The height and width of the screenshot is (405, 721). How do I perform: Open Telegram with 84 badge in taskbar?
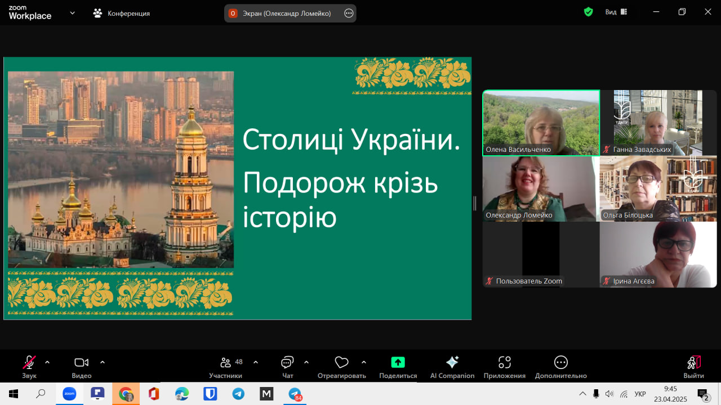295,394
